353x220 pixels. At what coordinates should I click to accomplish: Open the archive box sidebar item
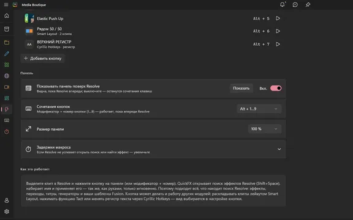7,29
